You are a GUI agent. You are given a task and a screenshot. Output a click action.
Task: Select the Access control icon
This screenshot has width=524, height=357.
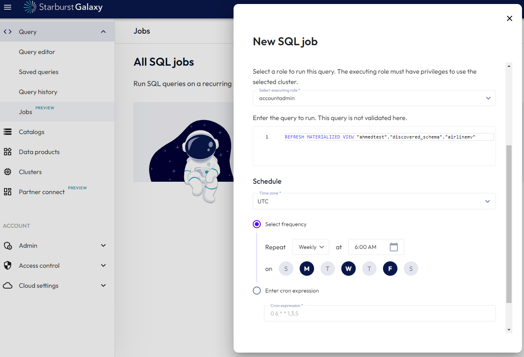pyautogui.click(x=7, y=265)
